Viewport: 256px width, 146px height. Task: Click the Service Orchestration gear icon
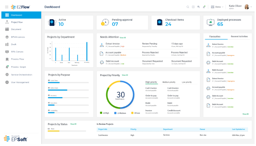pyautogui.click(x=7, y=75)
